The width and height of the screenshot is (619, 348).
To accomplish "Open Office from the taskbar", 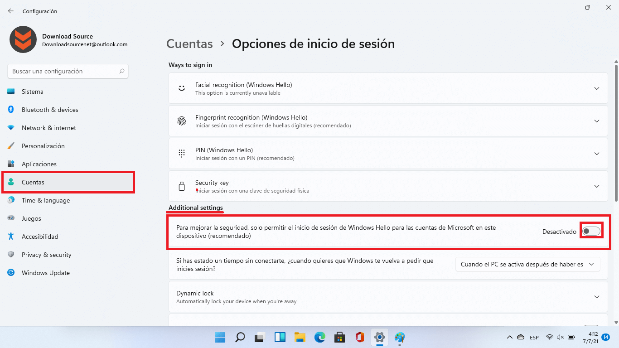I will (360, 337).
